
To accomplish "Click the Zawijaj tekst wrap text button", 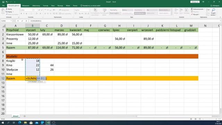I will [x=64, y=10].
